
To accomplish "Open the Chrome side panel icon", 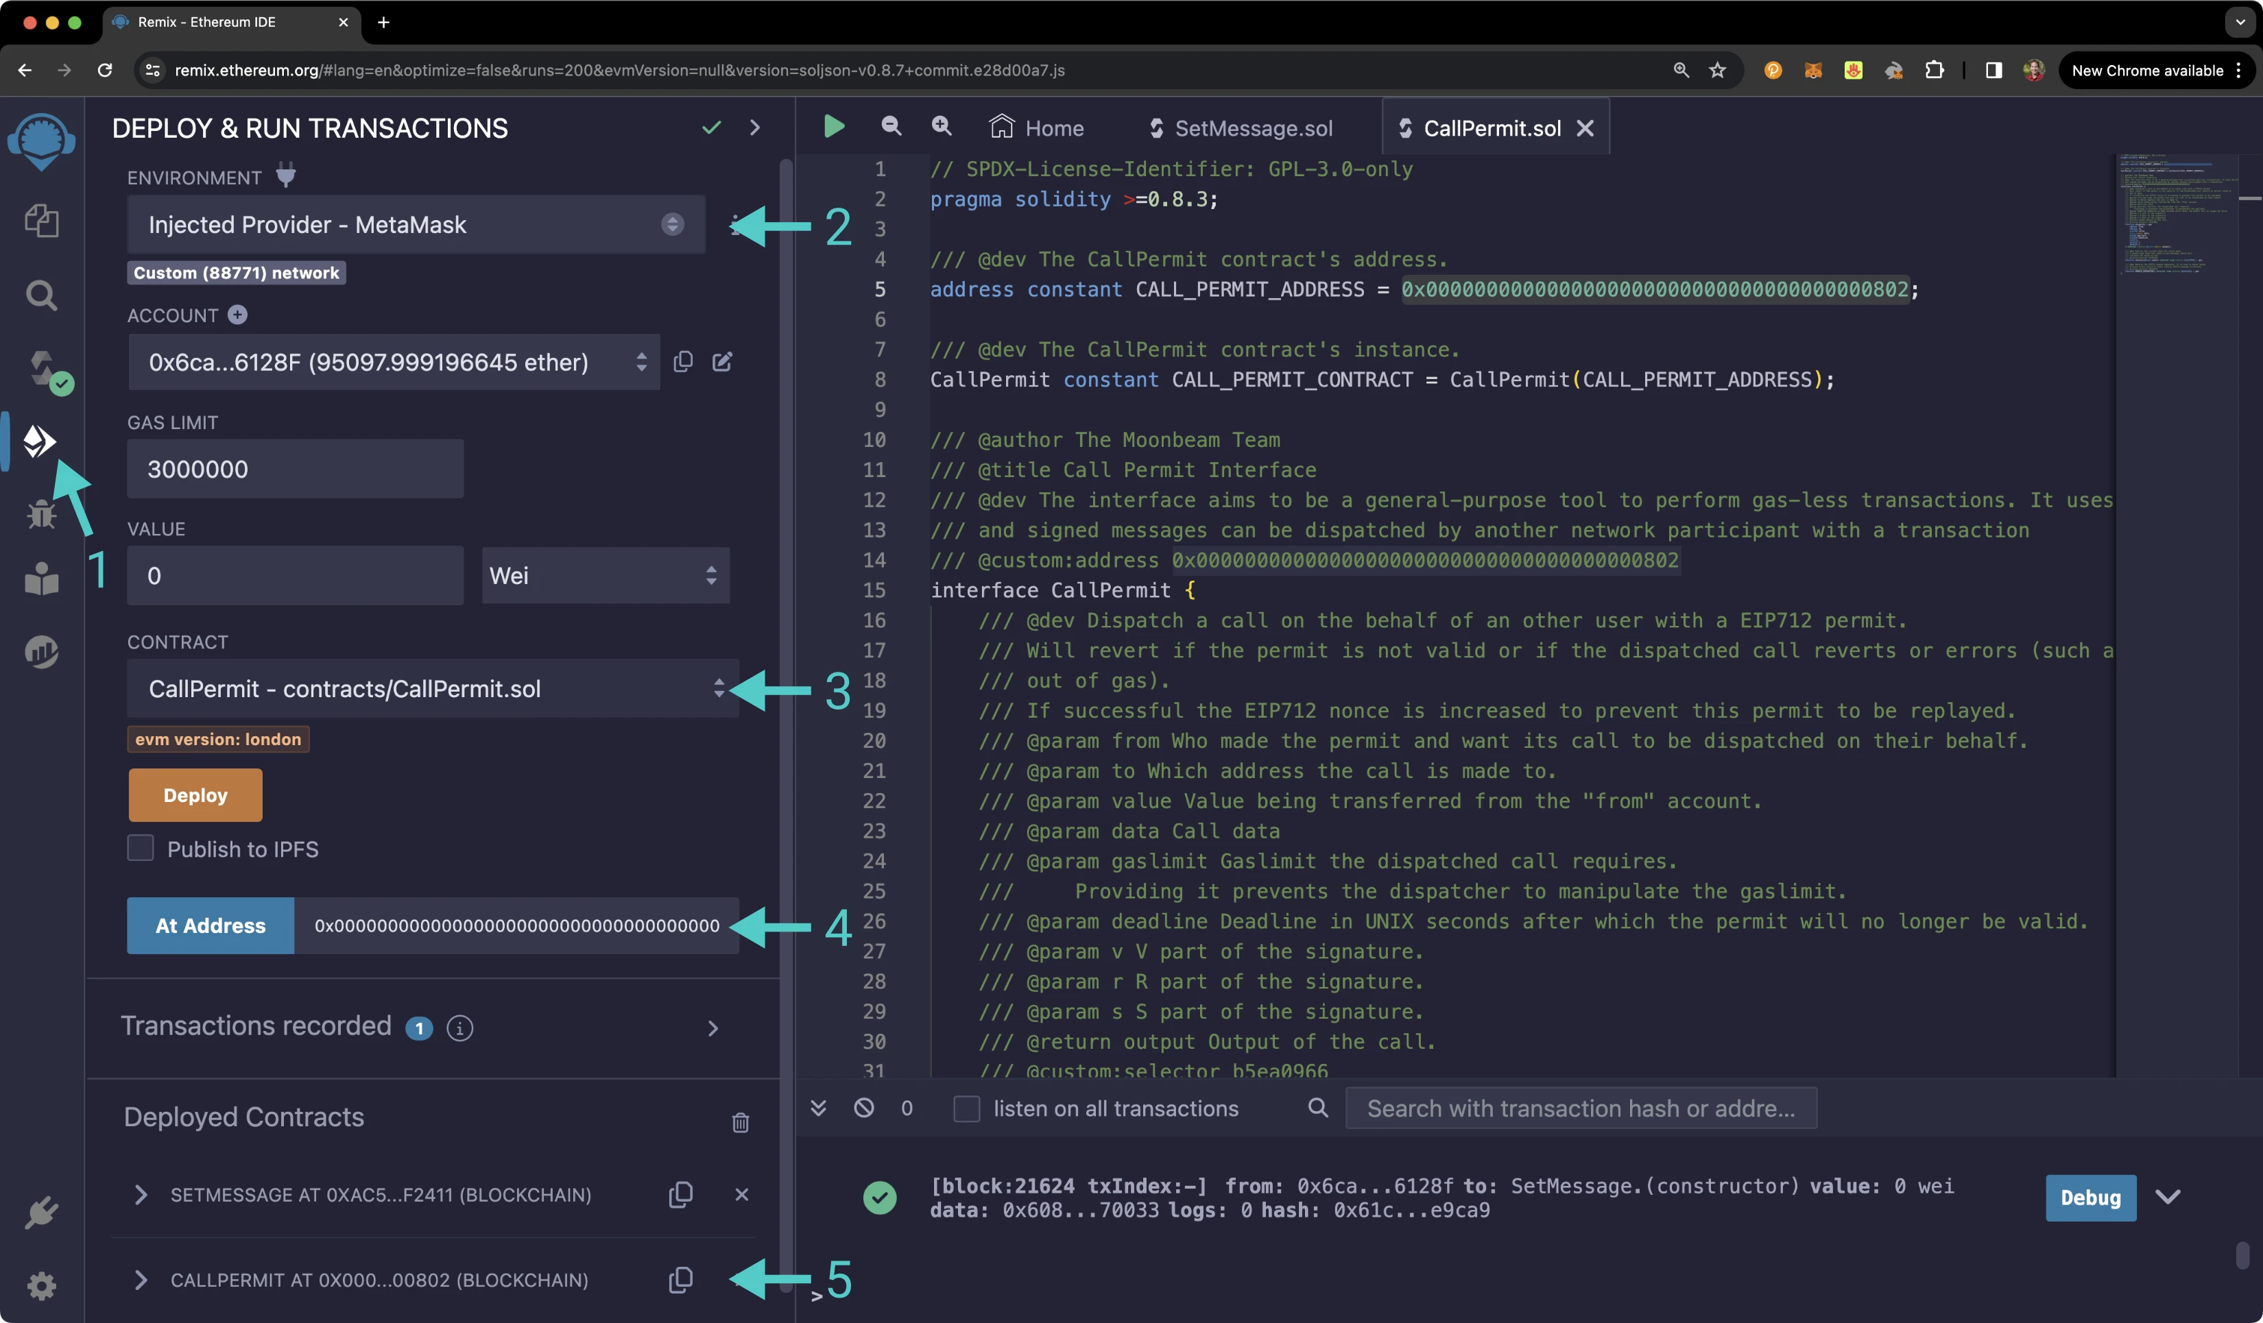I will [1993, 70].
